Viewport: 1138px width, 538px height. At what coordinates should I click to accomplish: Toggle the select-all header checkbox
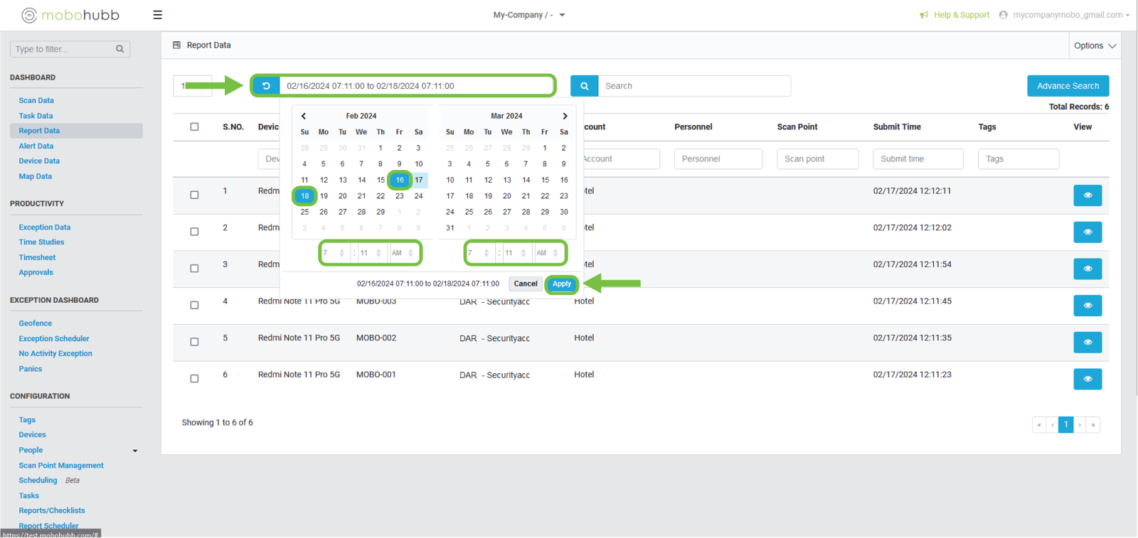[x=194, y=127]
